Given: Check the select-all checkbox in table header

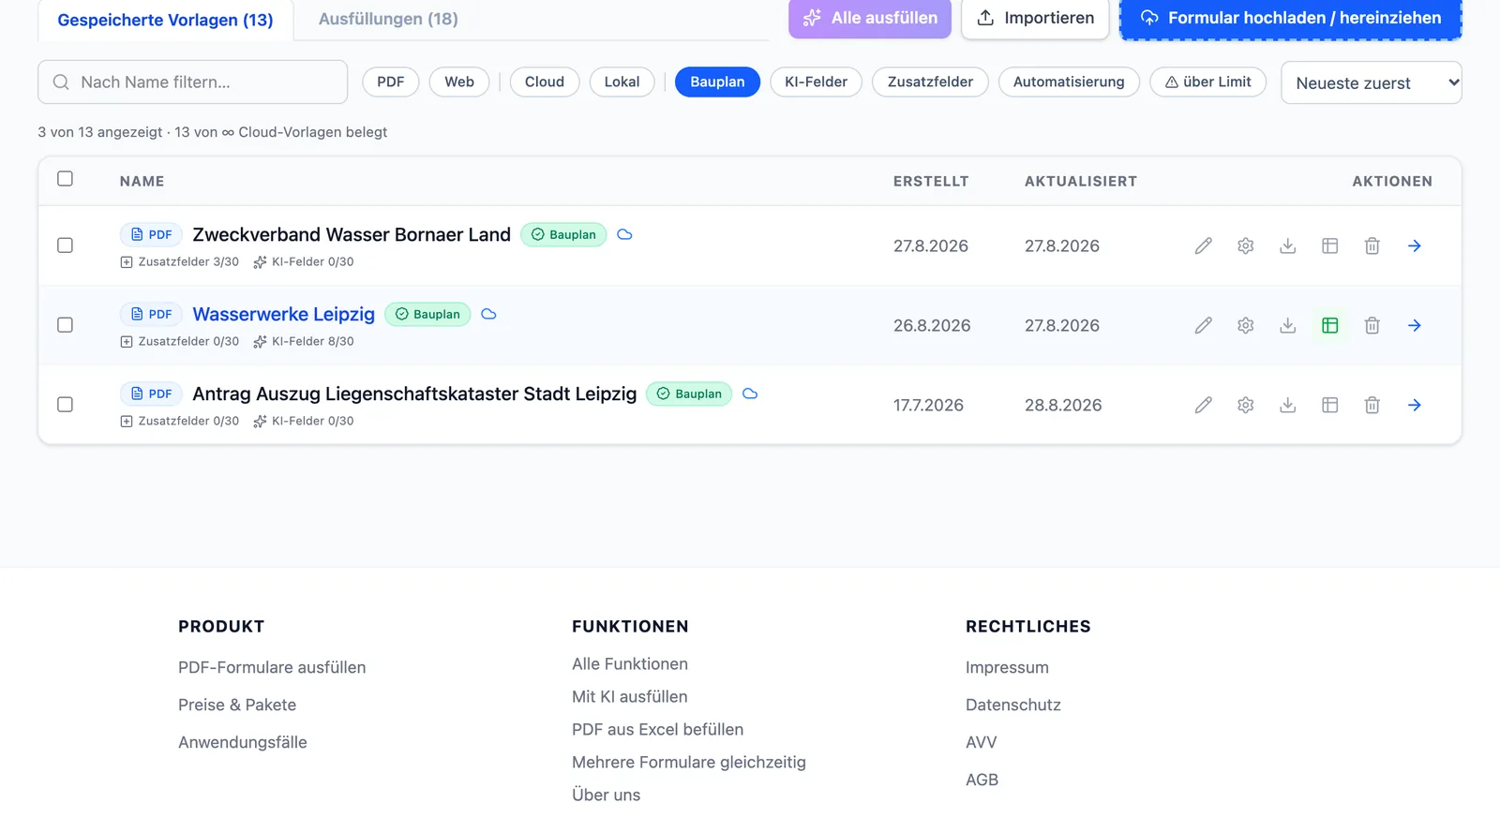Looking at the screenshot, I should coord(65,178).
